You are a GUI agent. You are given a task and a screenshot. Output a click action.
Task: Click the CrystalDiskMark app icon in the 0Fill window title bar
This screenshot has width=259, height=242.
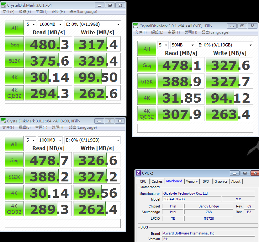pos(3,121)
